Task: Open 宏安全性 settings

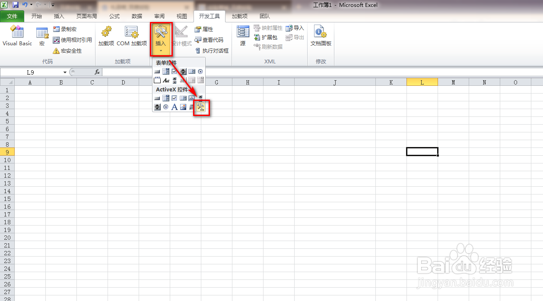Action: [67, 50]
